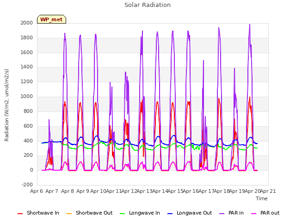This screenshot has height=222, width=296.
Task: Toggle the Longwave Out legend entry
Action: click(x=190, y=213)
